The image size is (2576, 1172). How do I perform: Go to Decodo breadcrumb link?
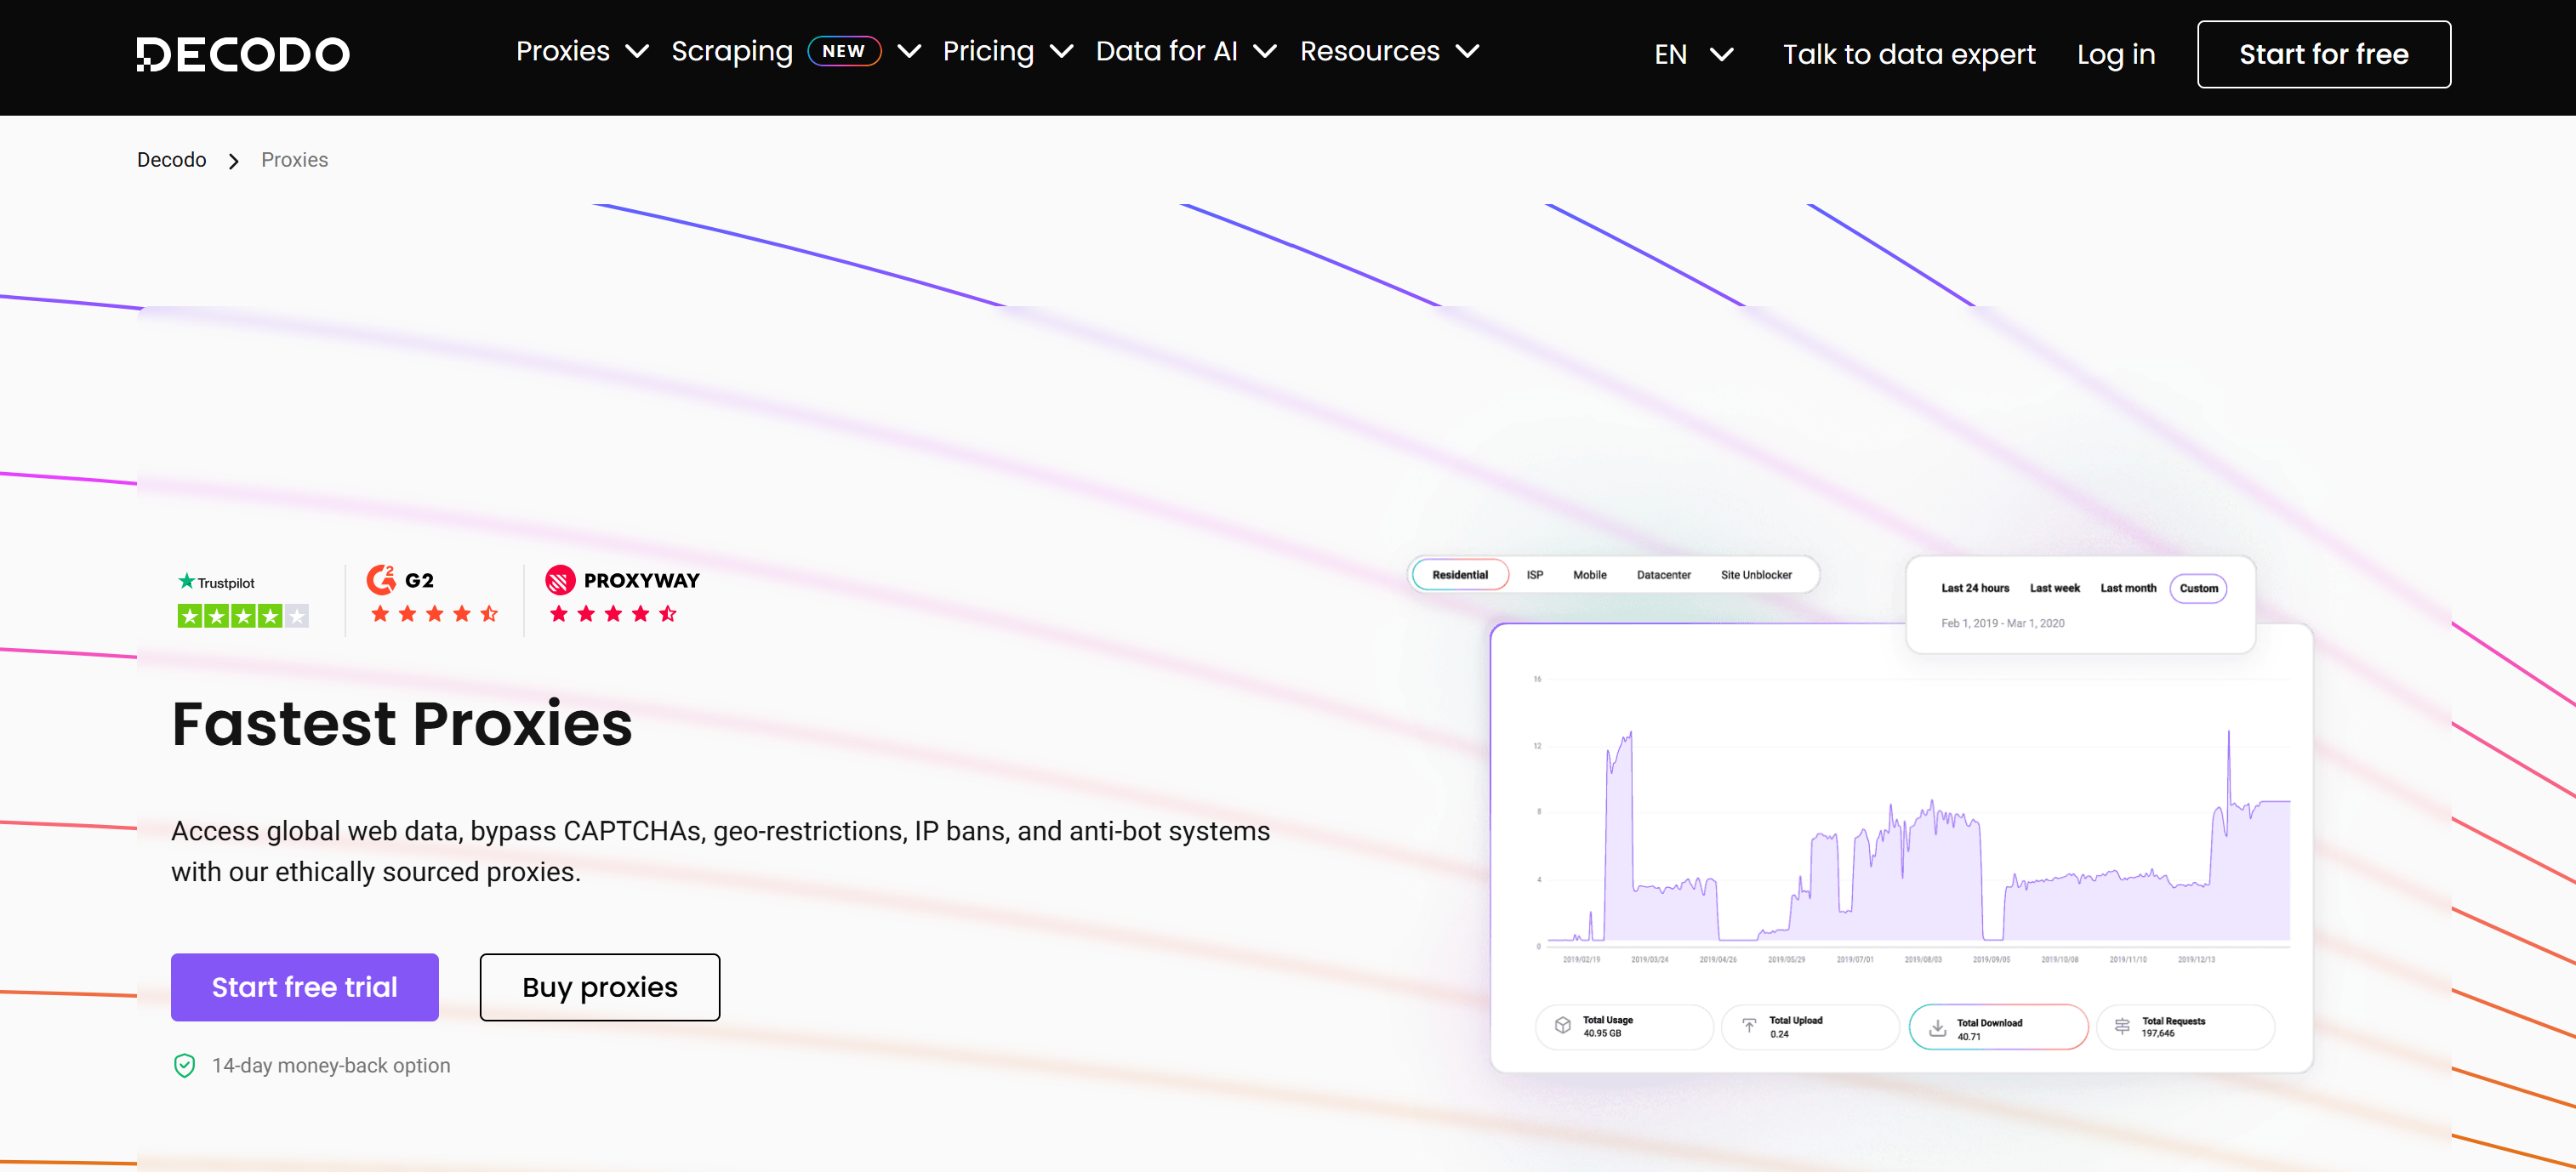172,160
